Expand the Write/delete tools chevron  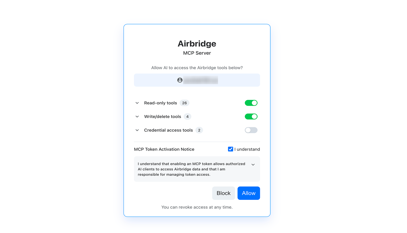coord(137,116)
